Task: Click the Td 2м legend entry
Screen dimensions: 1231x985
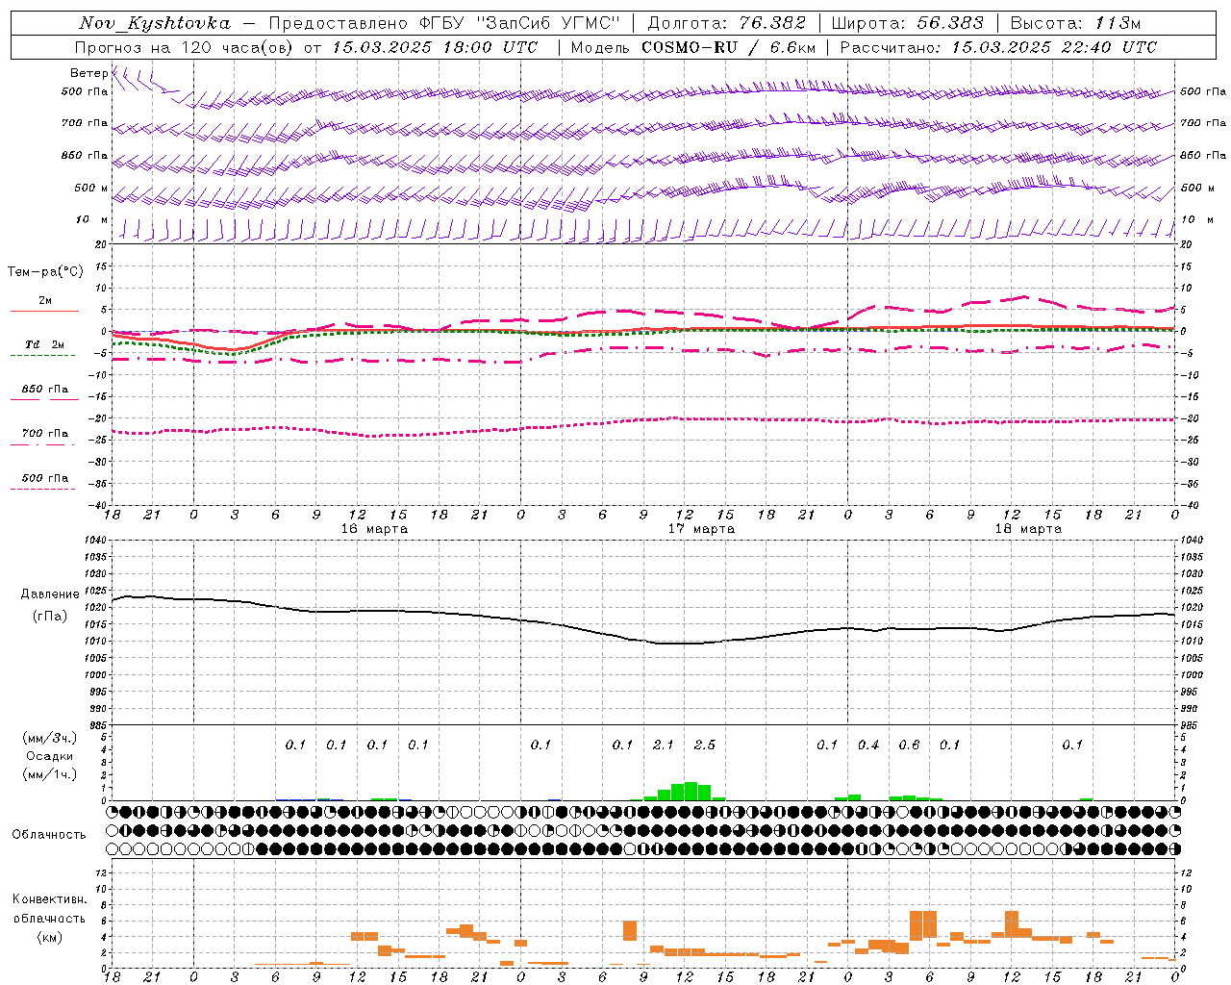Action: (x=44, y=344)
